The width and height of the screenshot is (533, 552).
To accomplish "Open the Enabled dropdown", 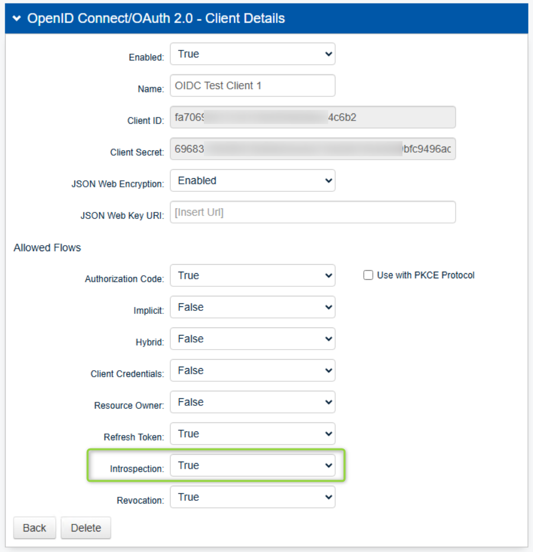I will coord(252,54).
